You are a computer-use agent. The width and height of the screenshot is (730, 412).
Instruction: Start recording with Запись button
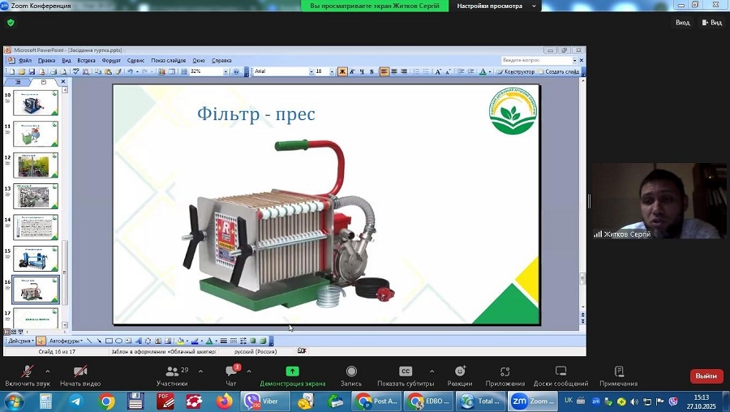351,371
